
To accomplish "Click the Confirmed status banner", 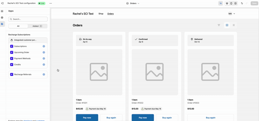I will [155, 41].
